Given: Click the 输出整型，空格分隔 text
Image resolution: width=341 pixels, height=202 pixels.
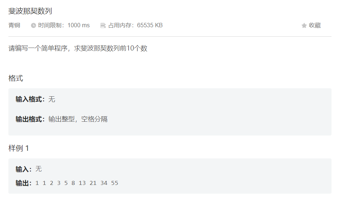Looking at the screenshot, I should coord(78,119).
